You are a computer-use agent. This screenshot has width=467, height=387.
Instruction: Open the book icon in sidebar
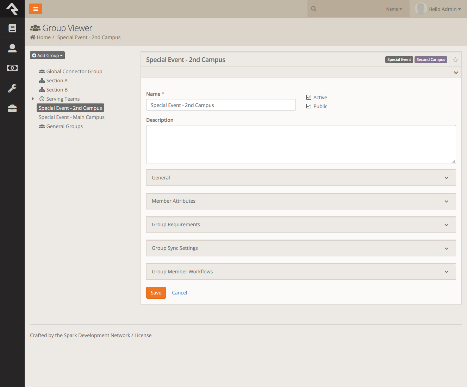coord(12,28)
